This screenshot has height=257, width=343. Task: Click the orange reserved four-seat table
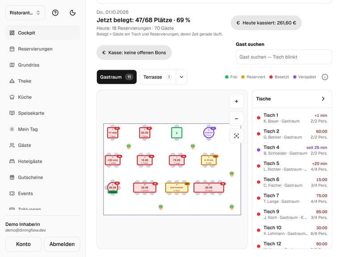click(209, 160)
